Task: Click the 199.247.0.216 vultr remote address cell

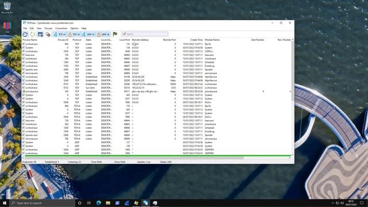Action: [144, 84]
